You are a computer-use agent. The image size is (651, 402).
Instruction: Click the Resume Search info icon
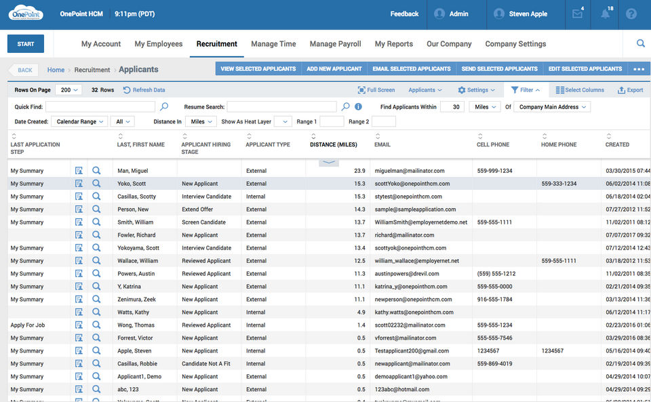(358, 106)
